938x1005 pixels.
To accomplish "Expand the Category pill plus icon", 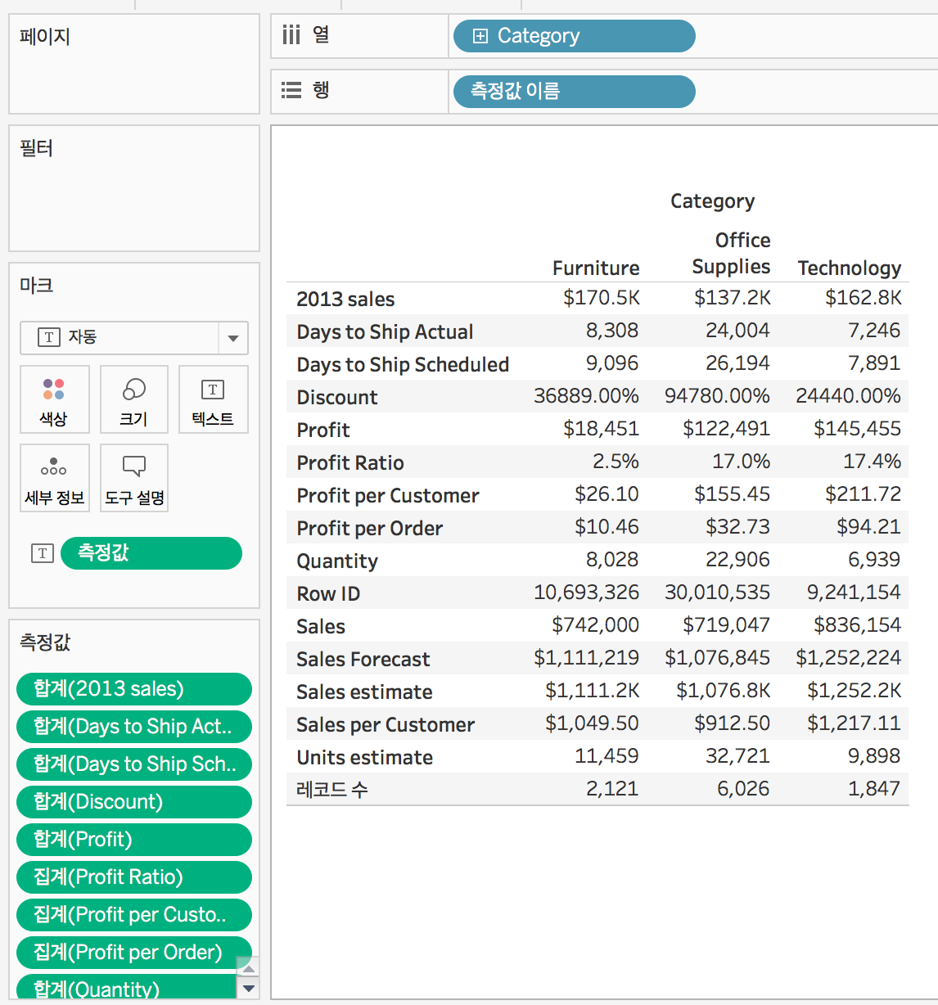I will pos(480,36).
